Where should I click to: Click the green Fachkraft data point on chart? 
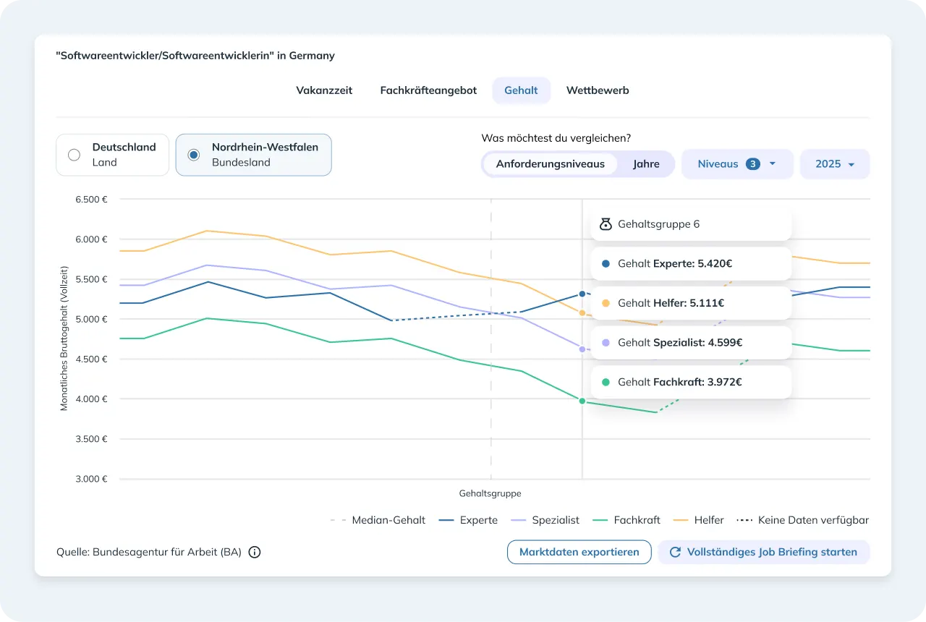(x=582, y=401)
